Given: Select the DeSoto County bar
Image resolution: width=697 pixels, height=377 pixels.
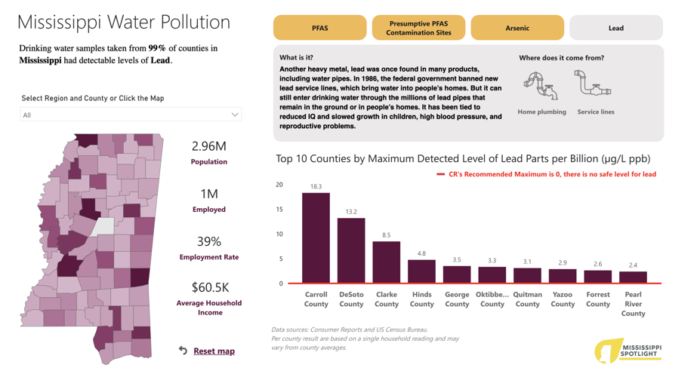Looking at the screenshot, I should coord(351,250).
